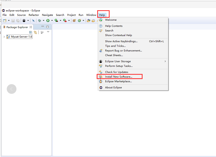Viewport: 216px width, 157px height.
Task: Open the Project menu
Action: [x=71, y=15]
